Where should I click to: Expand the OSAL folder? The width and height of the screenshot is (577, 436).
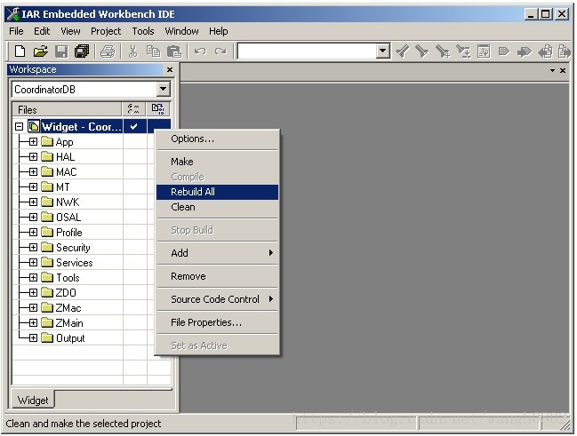click(33, 218)
